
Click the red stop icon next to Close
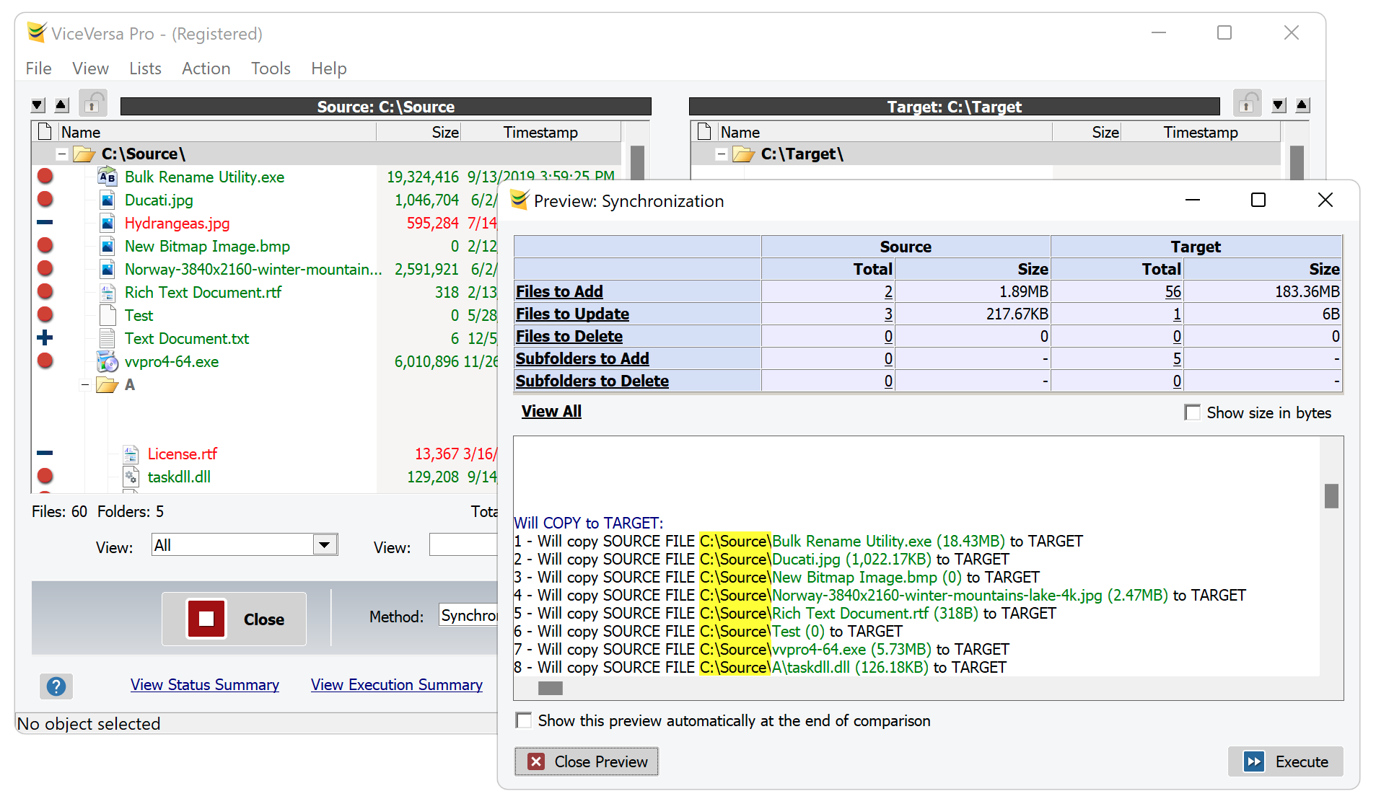click(206, 619)
